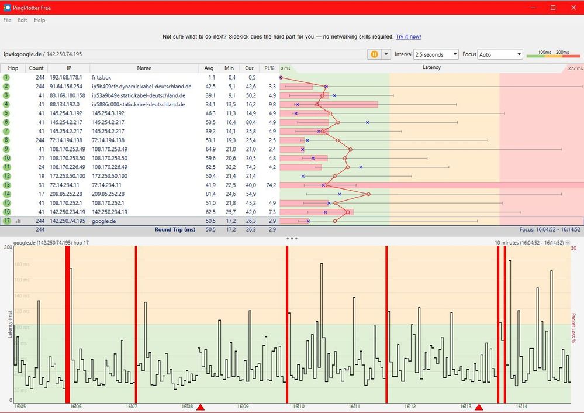Click the PL% column header
Screen dimensions: 584x413
(269, 68)
